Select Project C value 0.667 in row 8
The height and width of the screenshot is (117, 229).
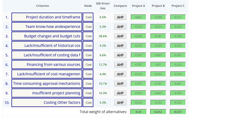pyautogui.click(x=178, y=83)
